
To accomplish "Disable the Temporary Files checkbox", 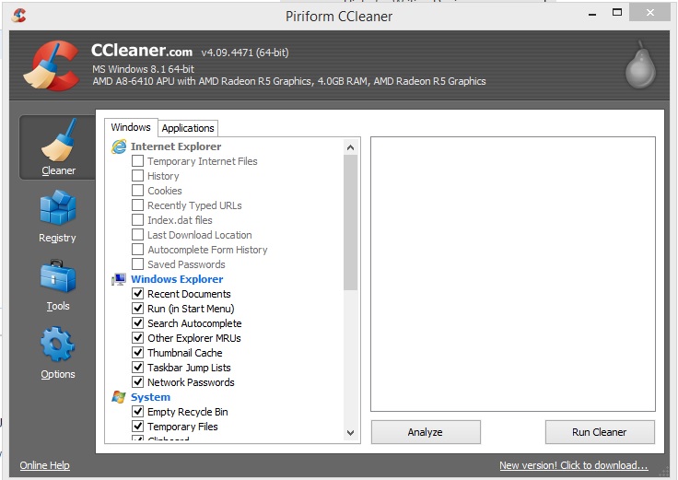I will [137, 426].
